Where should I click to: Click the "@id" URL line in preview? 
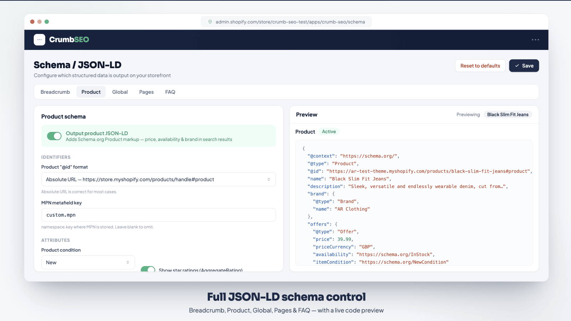(x=420, y=171)
